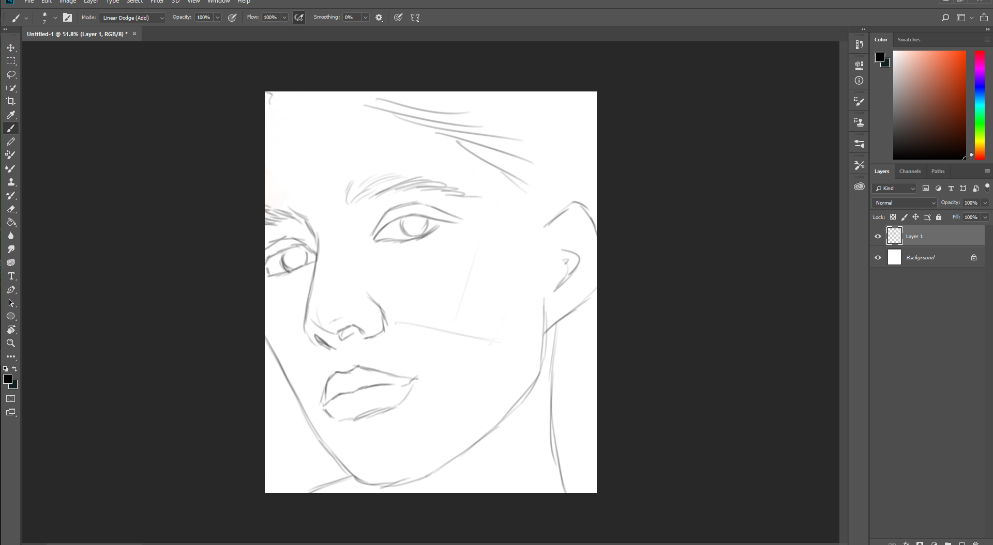Toggle lock transparent pixels
This screenshot has height=545, width=993.
tap(893, 217)
